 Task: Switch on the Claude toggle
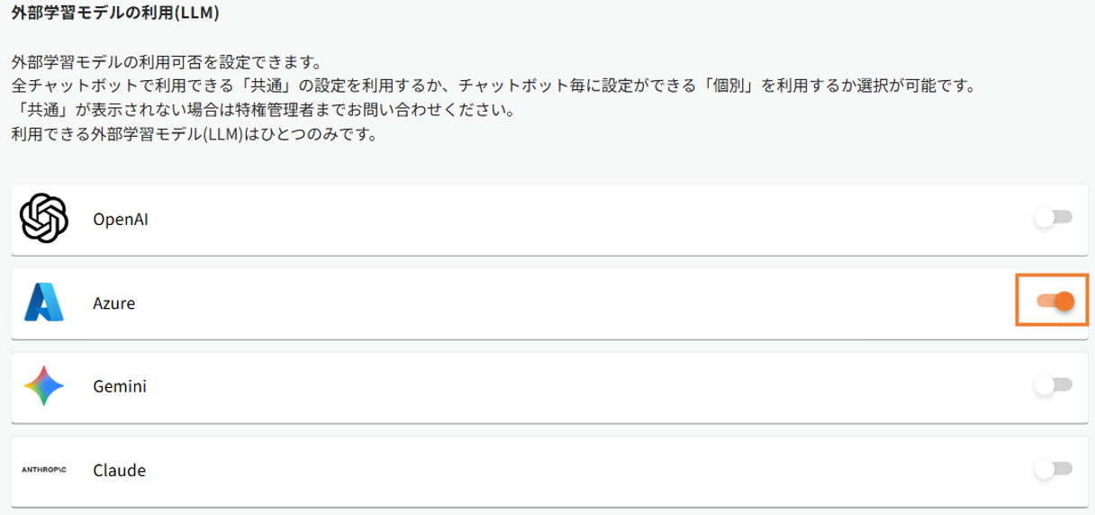(1053, 469)
